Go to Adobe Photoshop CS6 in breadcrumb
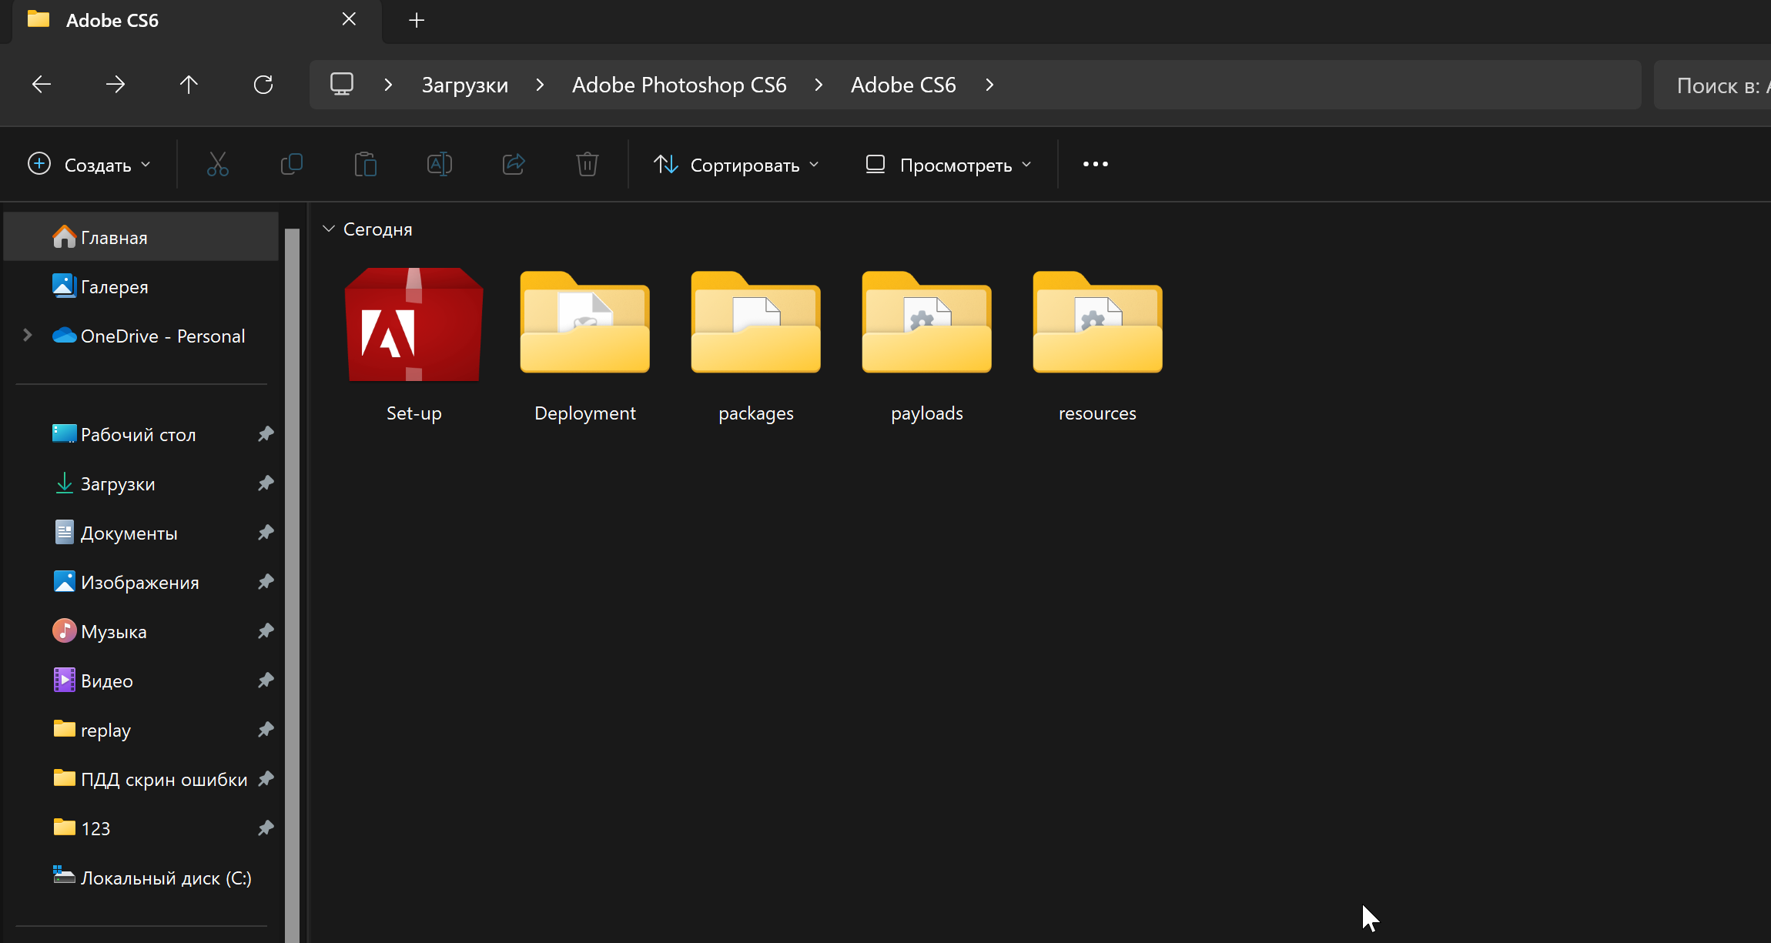 pyautogui.click(x=679, y=85)
